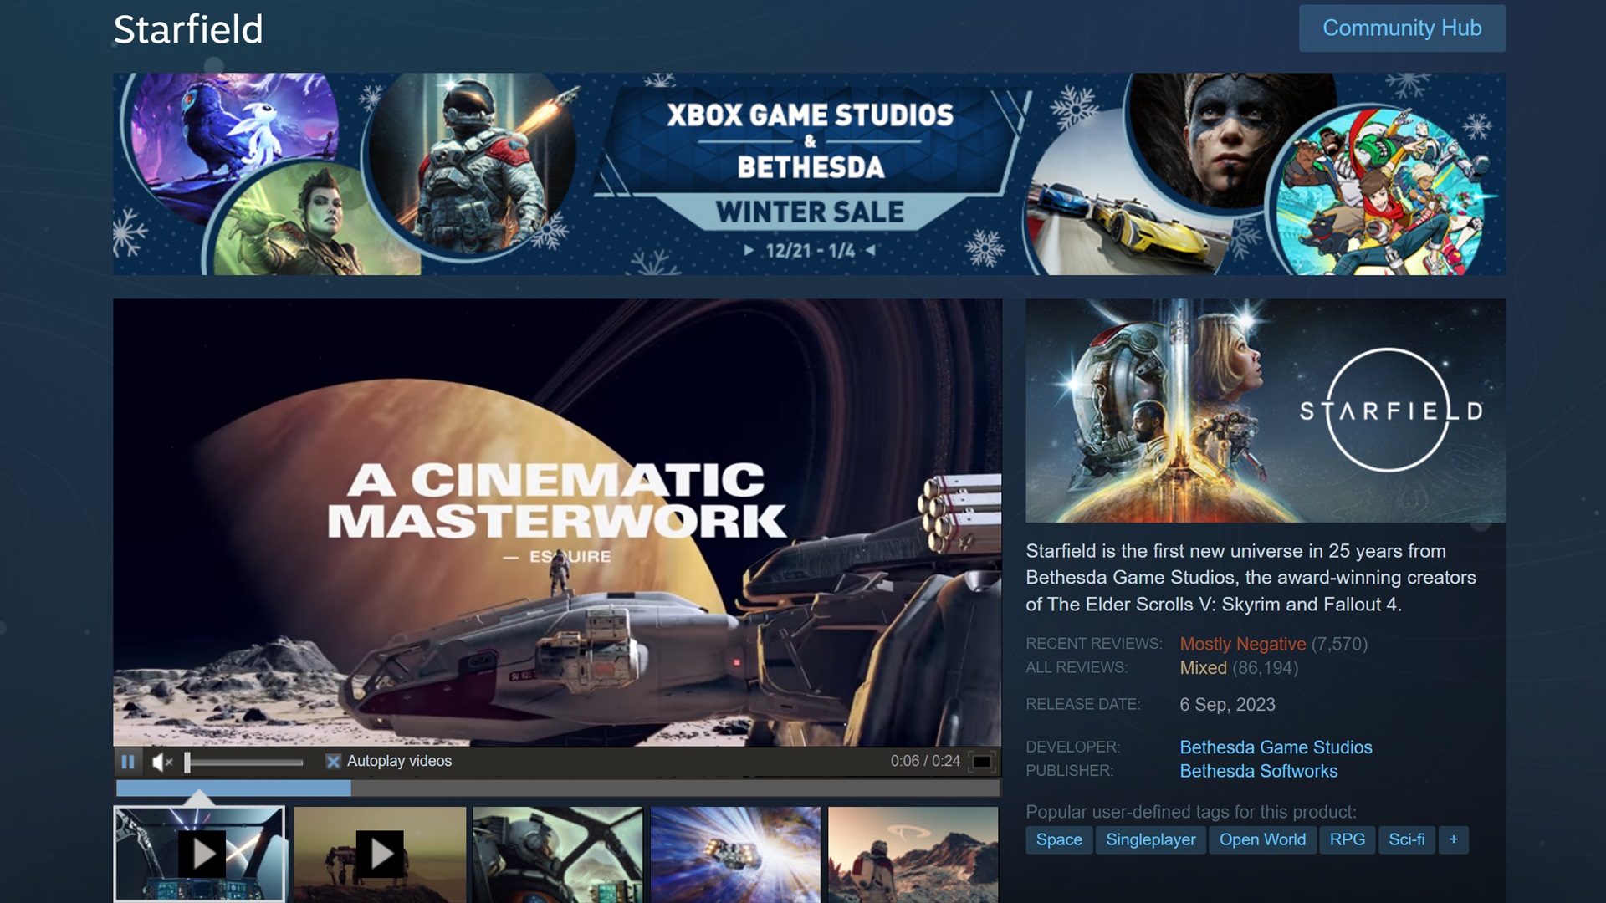Viewport: 1606px width, 903px height.
Task: Adjust the video volume slider
Action: pyautogui.click(x=244, y=763)
